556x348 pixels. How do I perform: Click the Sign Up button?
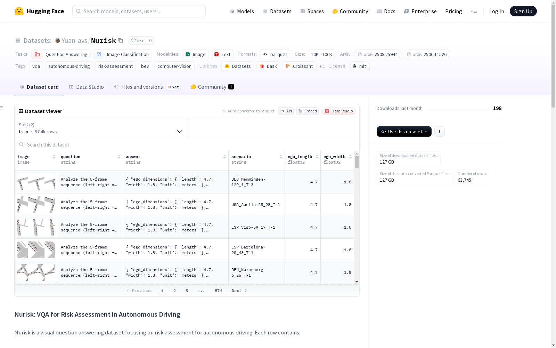coord(523,11)
